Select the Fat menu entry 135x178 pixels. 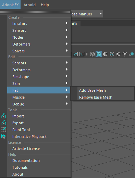tap(39, 90)
